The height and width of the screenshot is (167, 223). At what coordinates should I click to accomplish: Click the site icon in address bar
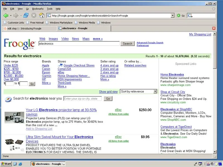click(x=49, y=16)
